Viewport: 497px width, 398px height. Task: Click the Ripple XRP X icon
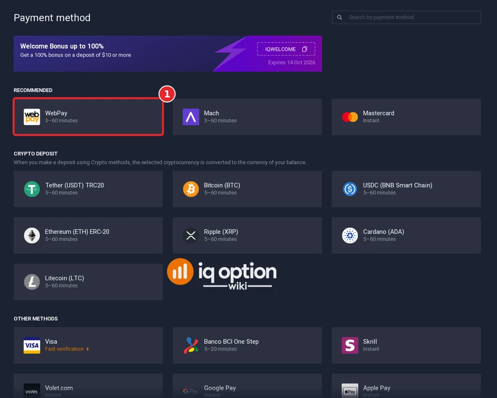(x=191, y=235)
